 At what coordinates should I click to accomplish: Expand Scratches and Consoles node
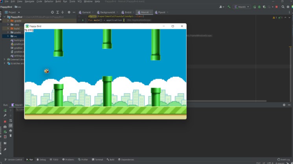pos(4,63)
